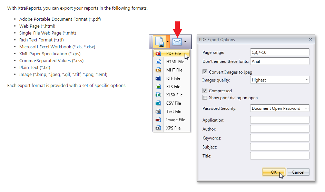
Task: Choose HTML File from export menu
Action: tap(171, 62)
